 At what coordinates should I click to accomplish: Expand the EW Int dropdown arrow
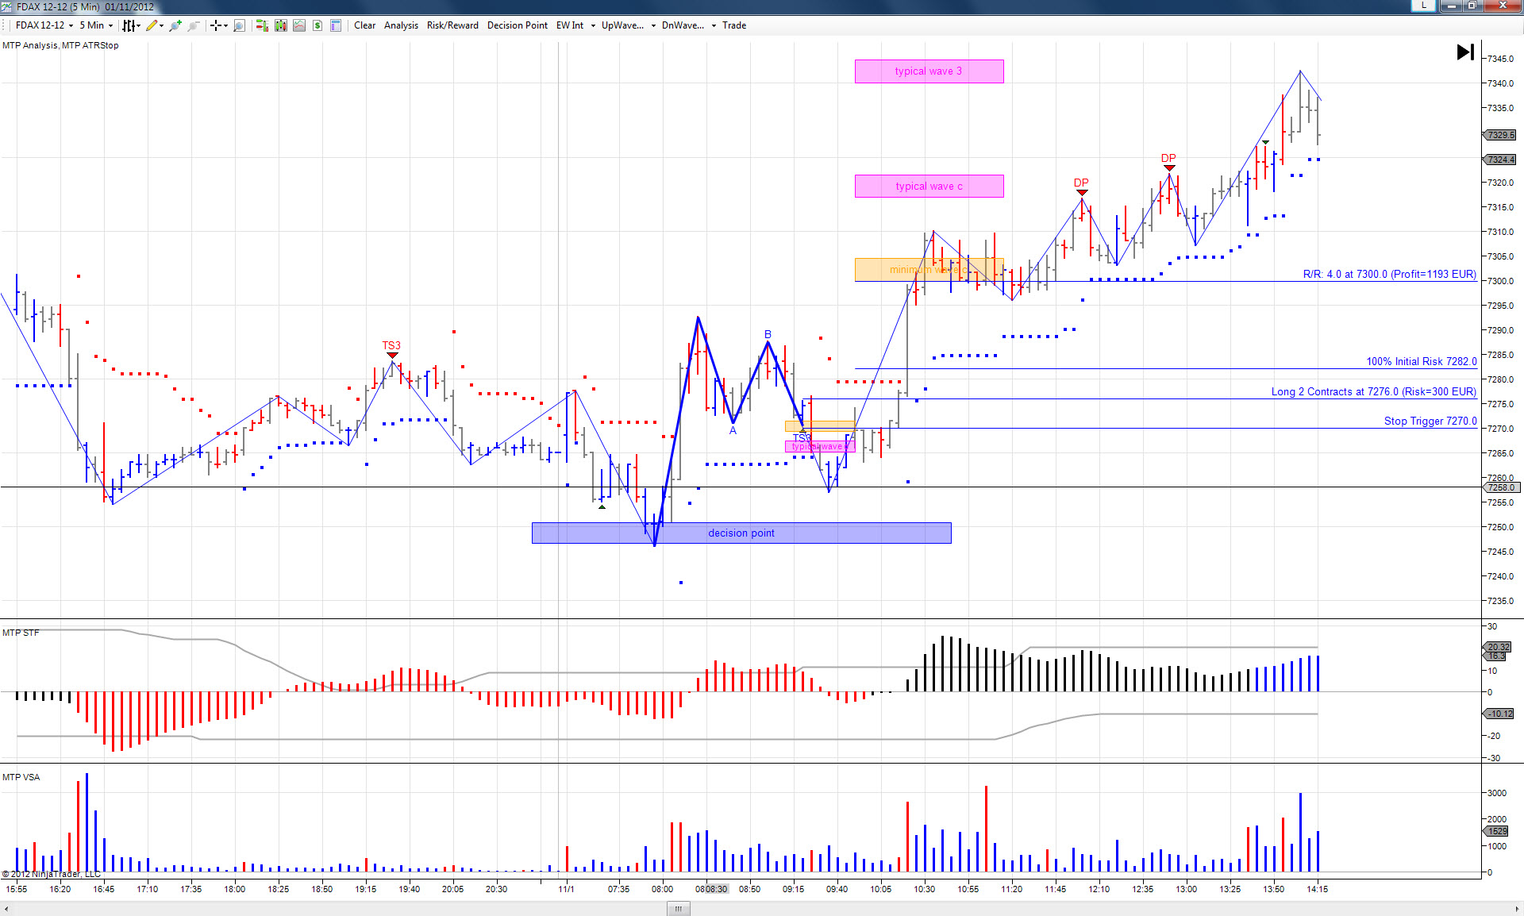click(x=592, y=25)
